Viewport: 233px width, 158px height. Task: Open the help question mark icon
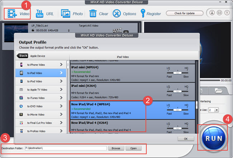[227, 13]
